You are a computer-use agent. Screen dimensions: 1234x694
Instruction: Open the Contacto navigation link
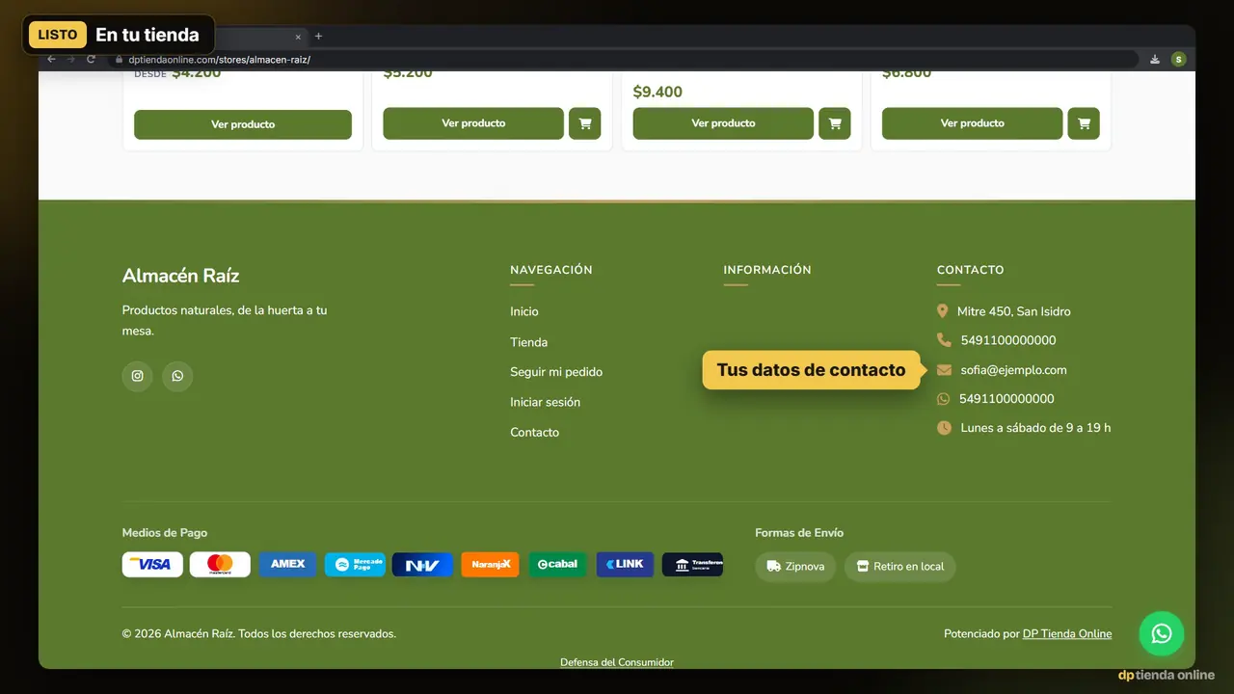(x=535, y=433)
